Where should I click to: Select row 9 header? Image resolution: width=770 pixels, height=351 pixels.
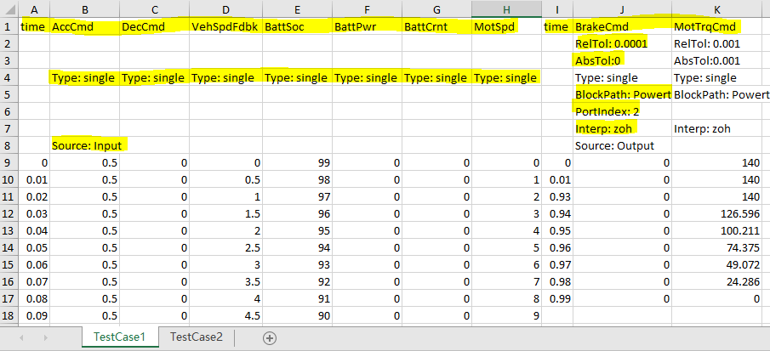9,161
